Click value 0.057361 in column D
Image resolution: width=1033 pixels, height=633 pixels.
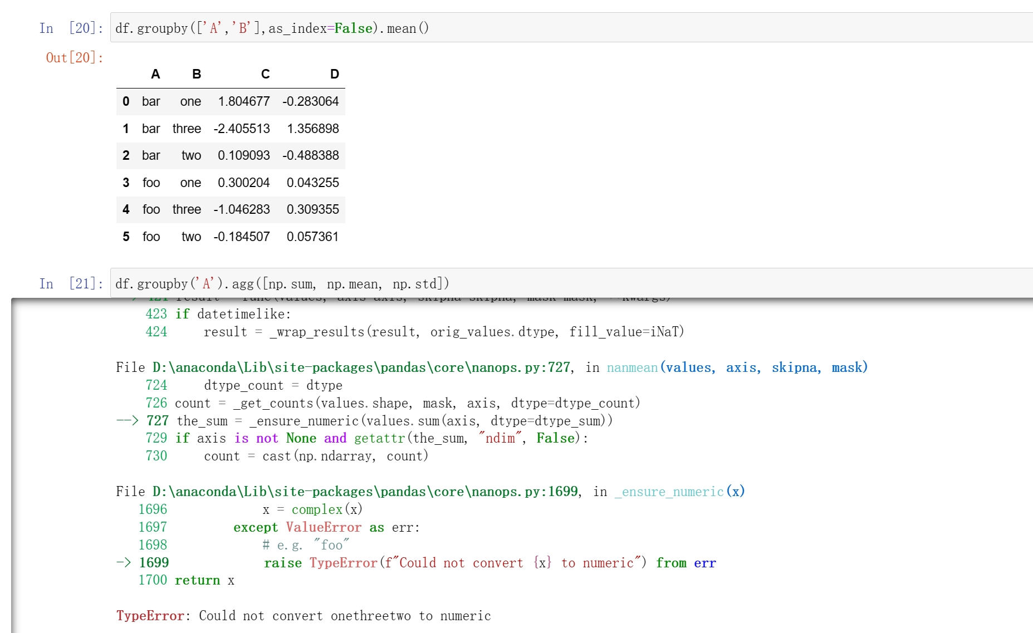(313, 237)
